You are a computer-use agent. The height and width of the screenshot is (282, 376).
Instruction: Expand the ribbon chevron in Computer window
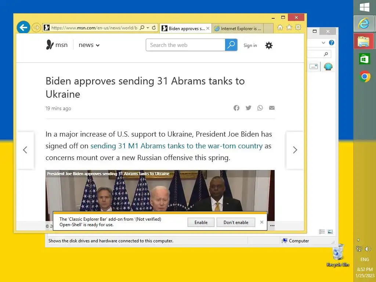(323, 43)
